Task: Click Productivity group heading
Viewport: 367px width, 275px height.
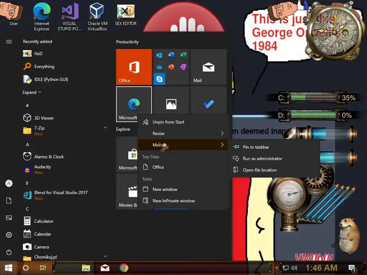Action: click(x=127, y=42)
